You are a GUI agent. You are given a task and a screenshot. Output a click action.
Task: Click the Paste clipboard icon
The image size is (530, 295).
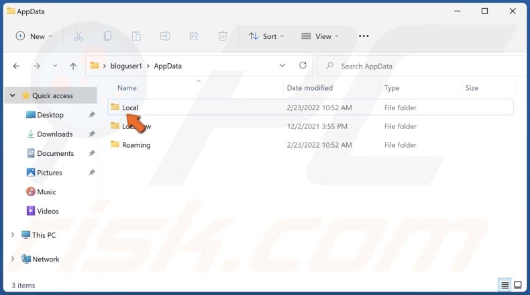pyautogui.click(x=136, y=36)
